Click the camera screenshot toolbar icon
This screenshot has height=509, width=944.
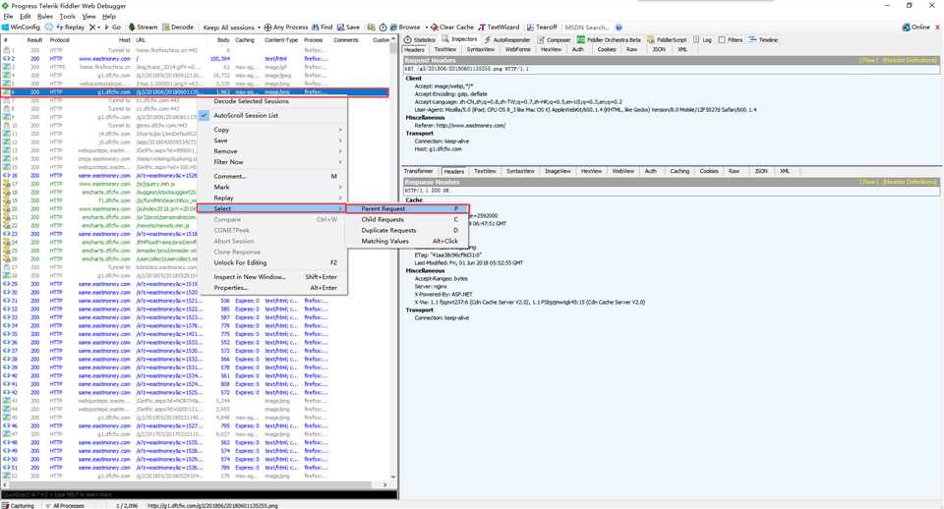coord(372,28)
